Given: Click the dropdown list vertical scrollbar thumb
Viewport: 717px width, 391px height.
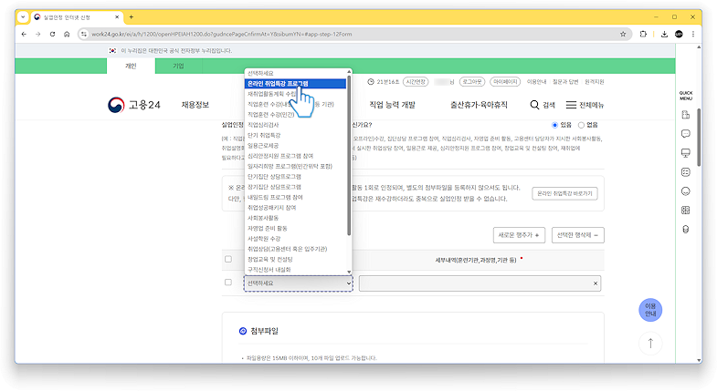Looking at the screenshot, I should point(349,155).
